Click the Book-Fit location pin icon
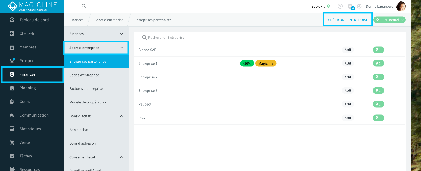 click(328, 6)
